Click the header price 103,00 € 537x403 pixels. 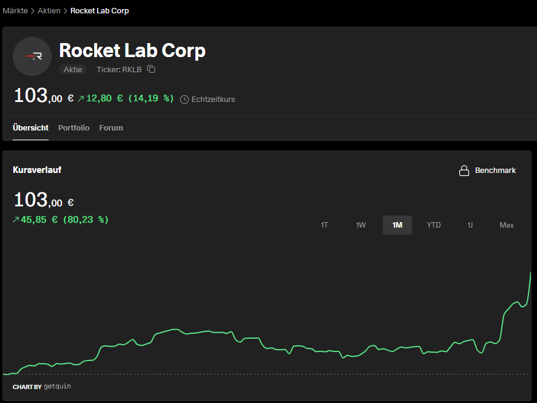[x=44, y=96]
